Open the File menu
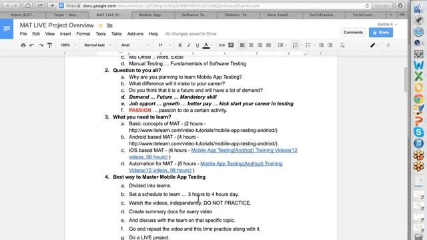Screen dimensions: 427x240 point(23,34)
